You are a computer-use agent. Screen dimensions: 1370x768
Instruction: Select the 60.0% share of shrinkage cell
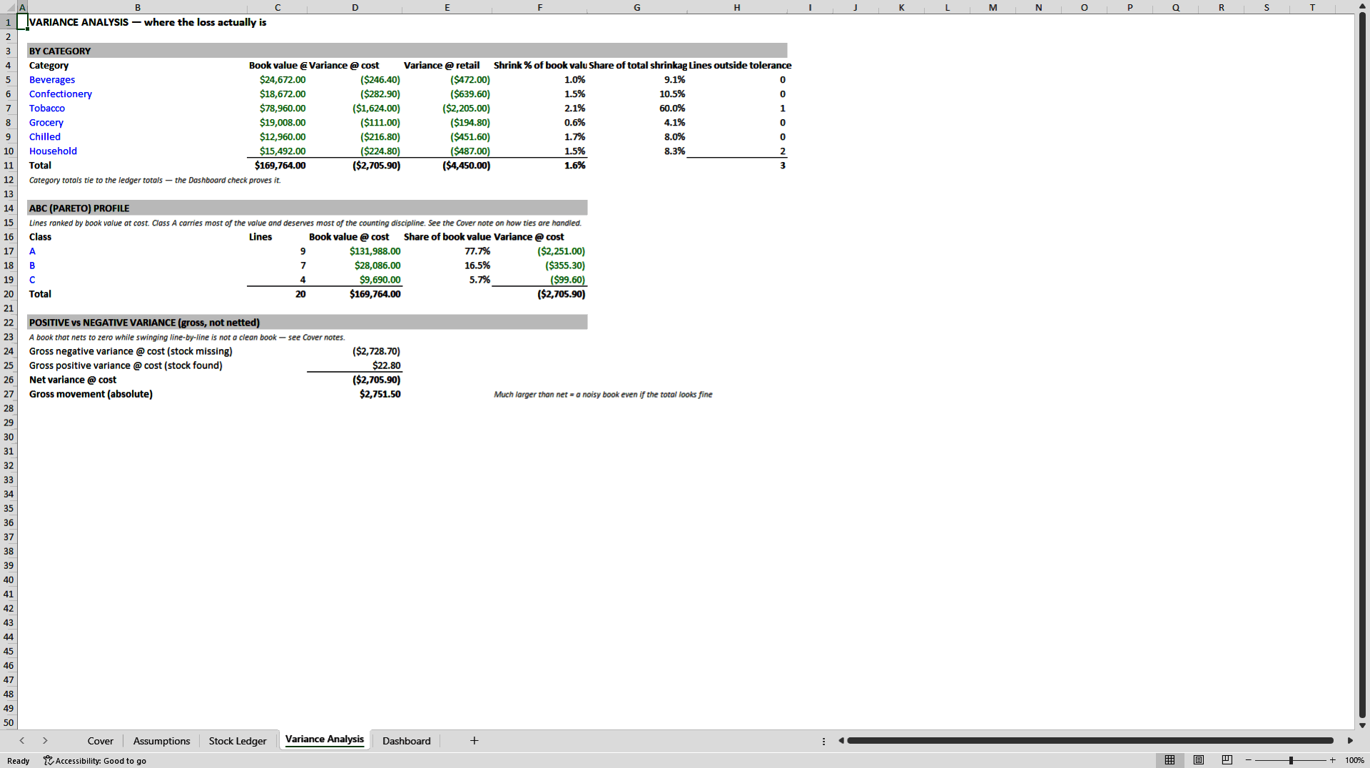click(637, 108)
